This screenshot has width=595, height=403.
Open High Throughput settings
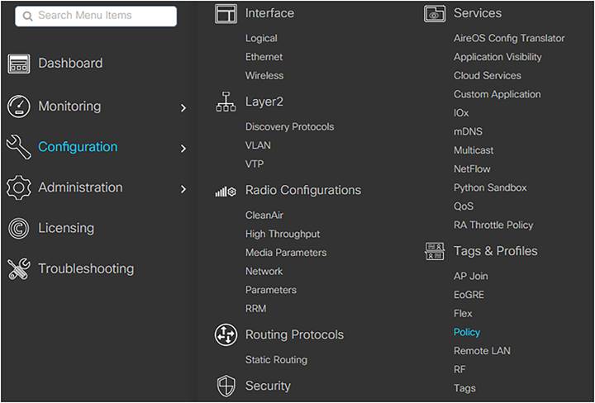coord(283,234)
